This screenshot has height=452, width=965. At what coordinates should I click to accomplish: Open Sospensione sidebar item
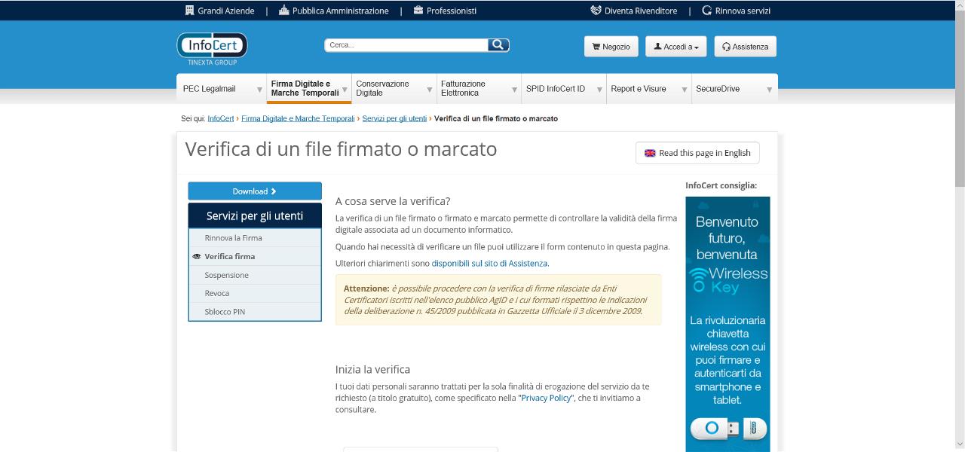(x=255, y=275)
